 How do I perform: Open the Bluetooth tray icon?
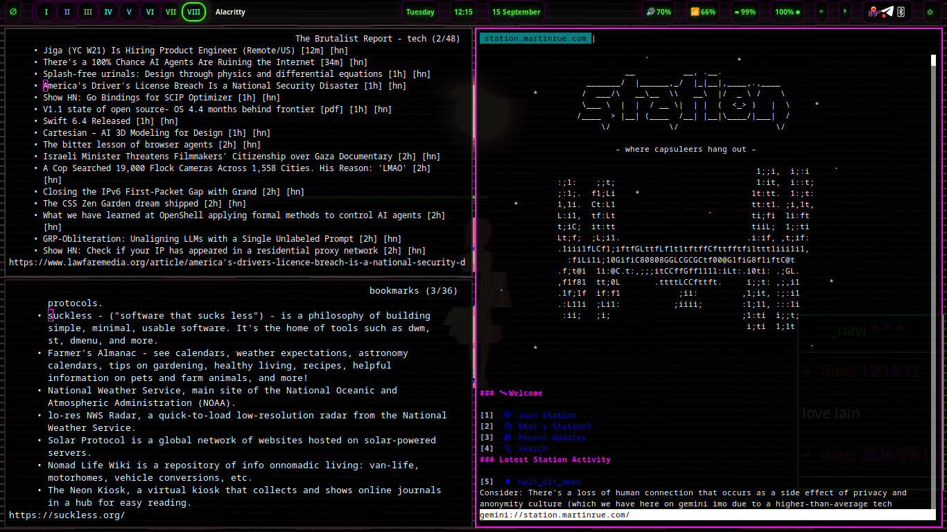point(901,12)
